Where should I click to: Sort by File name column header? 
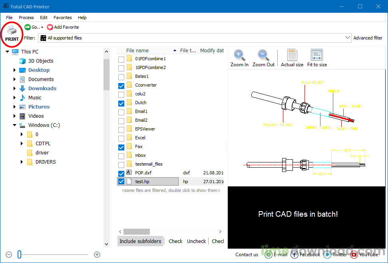pos(148,50)
